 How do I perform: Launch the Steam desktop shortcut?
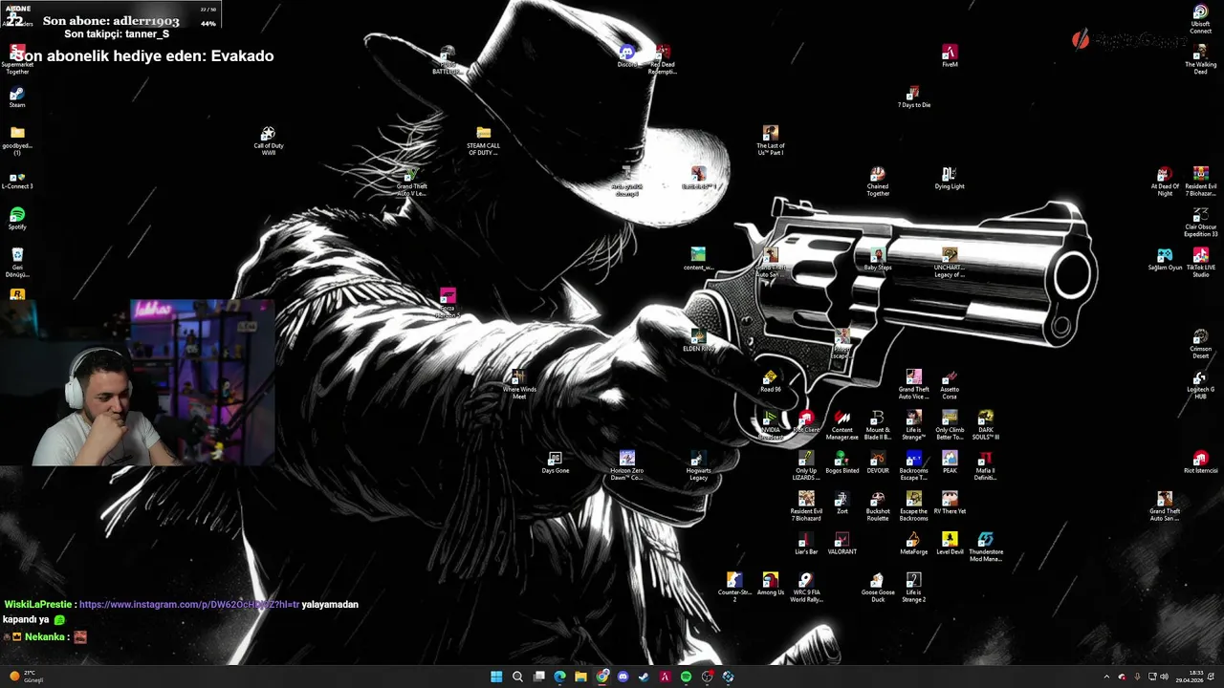click(17, 97)
